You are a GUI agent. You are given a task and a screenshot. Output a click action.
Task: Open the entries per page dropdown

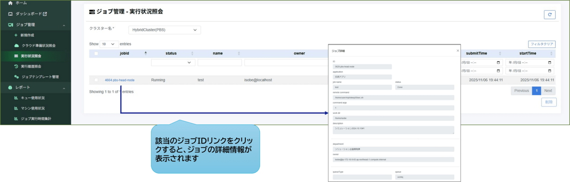(109, 44)
